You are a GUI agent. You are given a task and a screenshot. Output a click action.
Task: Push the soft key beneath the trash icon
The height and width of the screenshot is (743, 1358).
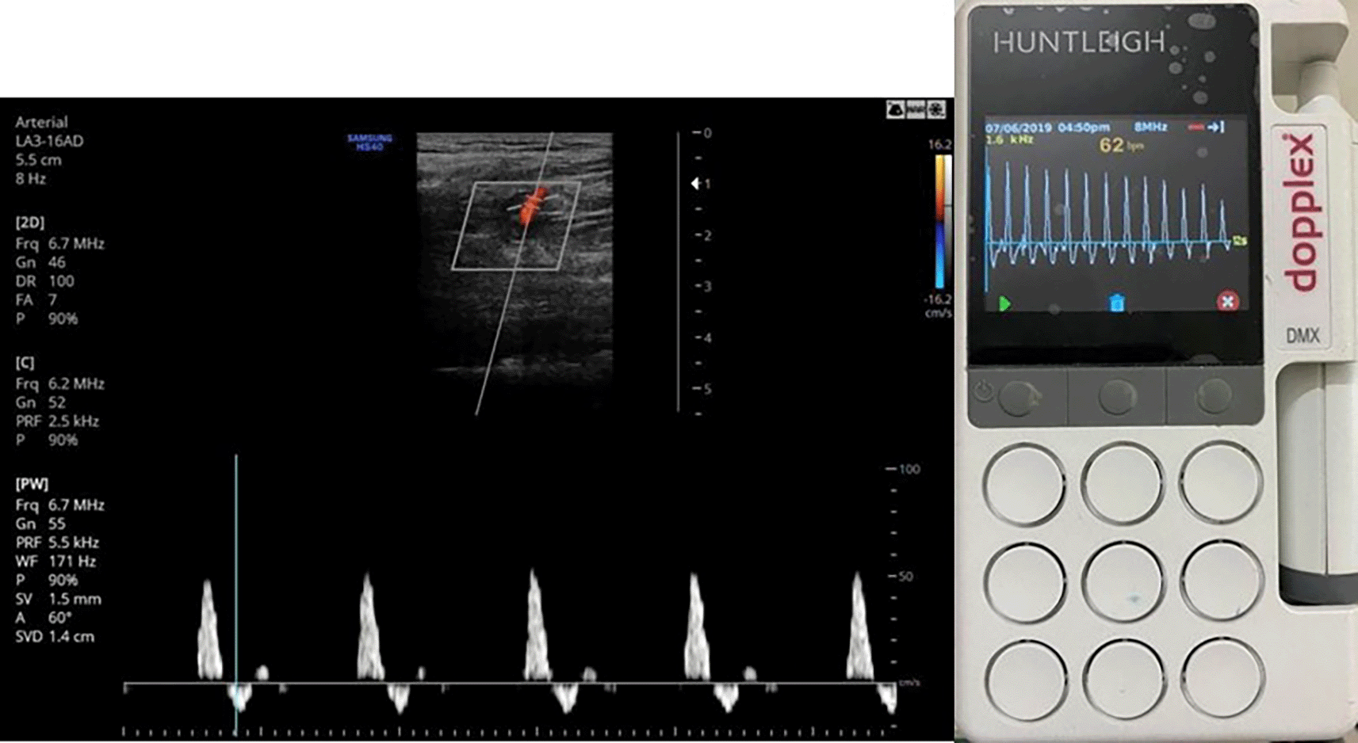click(1116, 396)
